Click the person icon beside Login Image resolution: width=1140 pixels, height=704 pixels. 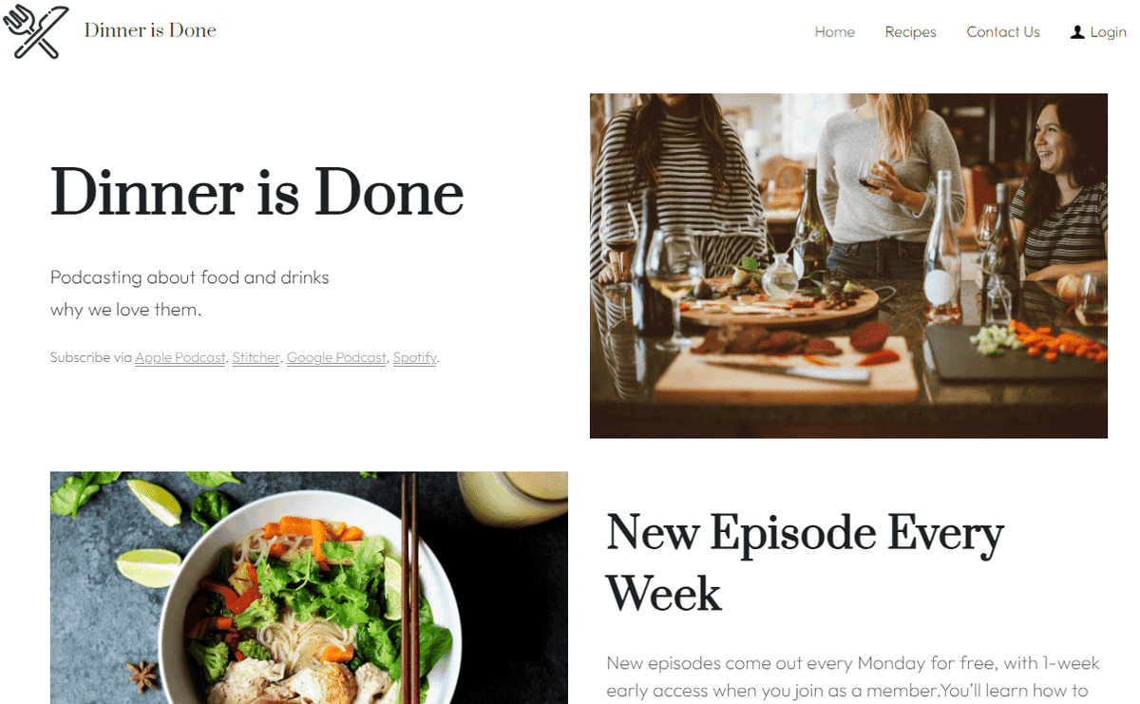pyautogui.click(x=1076, y=32)
